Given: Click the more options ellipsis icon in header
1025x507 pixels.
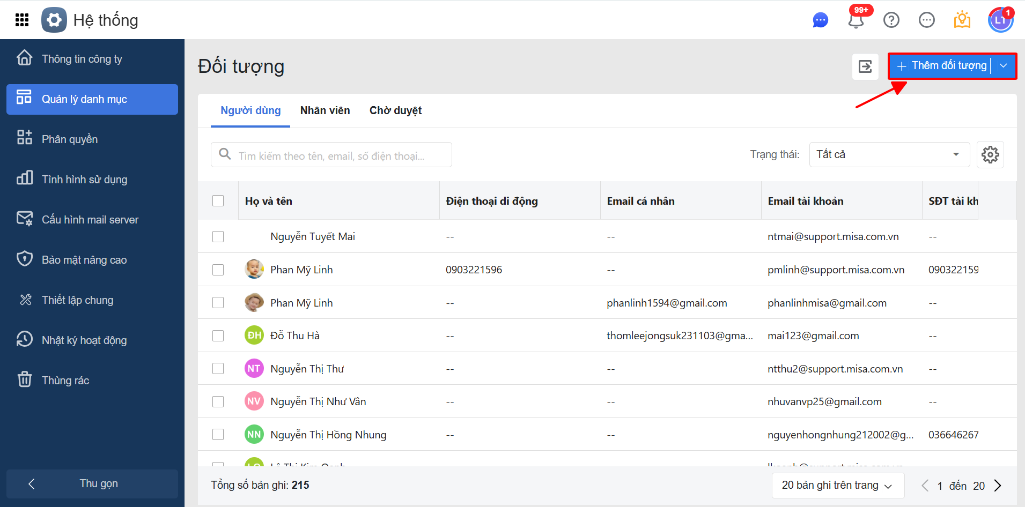Looking at the screenshot, I should pos(926,20).
